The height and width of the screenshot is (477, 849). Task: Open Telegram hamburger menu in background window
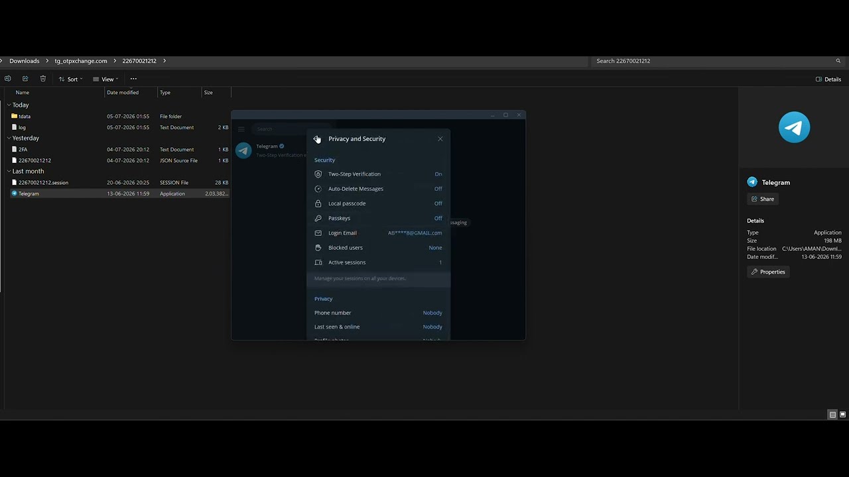(x=241, y=129)
